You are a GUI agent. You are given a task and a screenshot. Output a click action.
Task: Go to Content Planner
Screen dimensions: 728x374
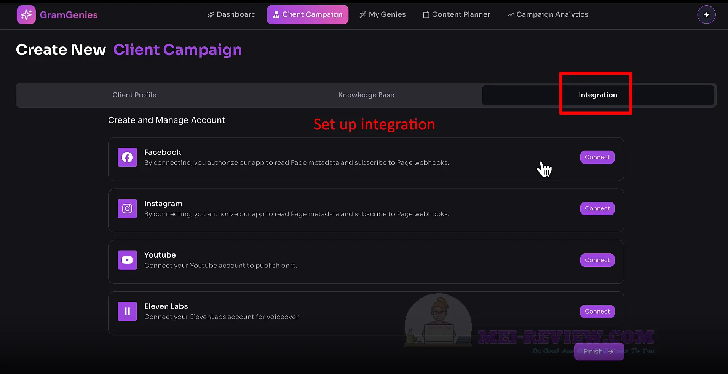[x=457, y=14]
